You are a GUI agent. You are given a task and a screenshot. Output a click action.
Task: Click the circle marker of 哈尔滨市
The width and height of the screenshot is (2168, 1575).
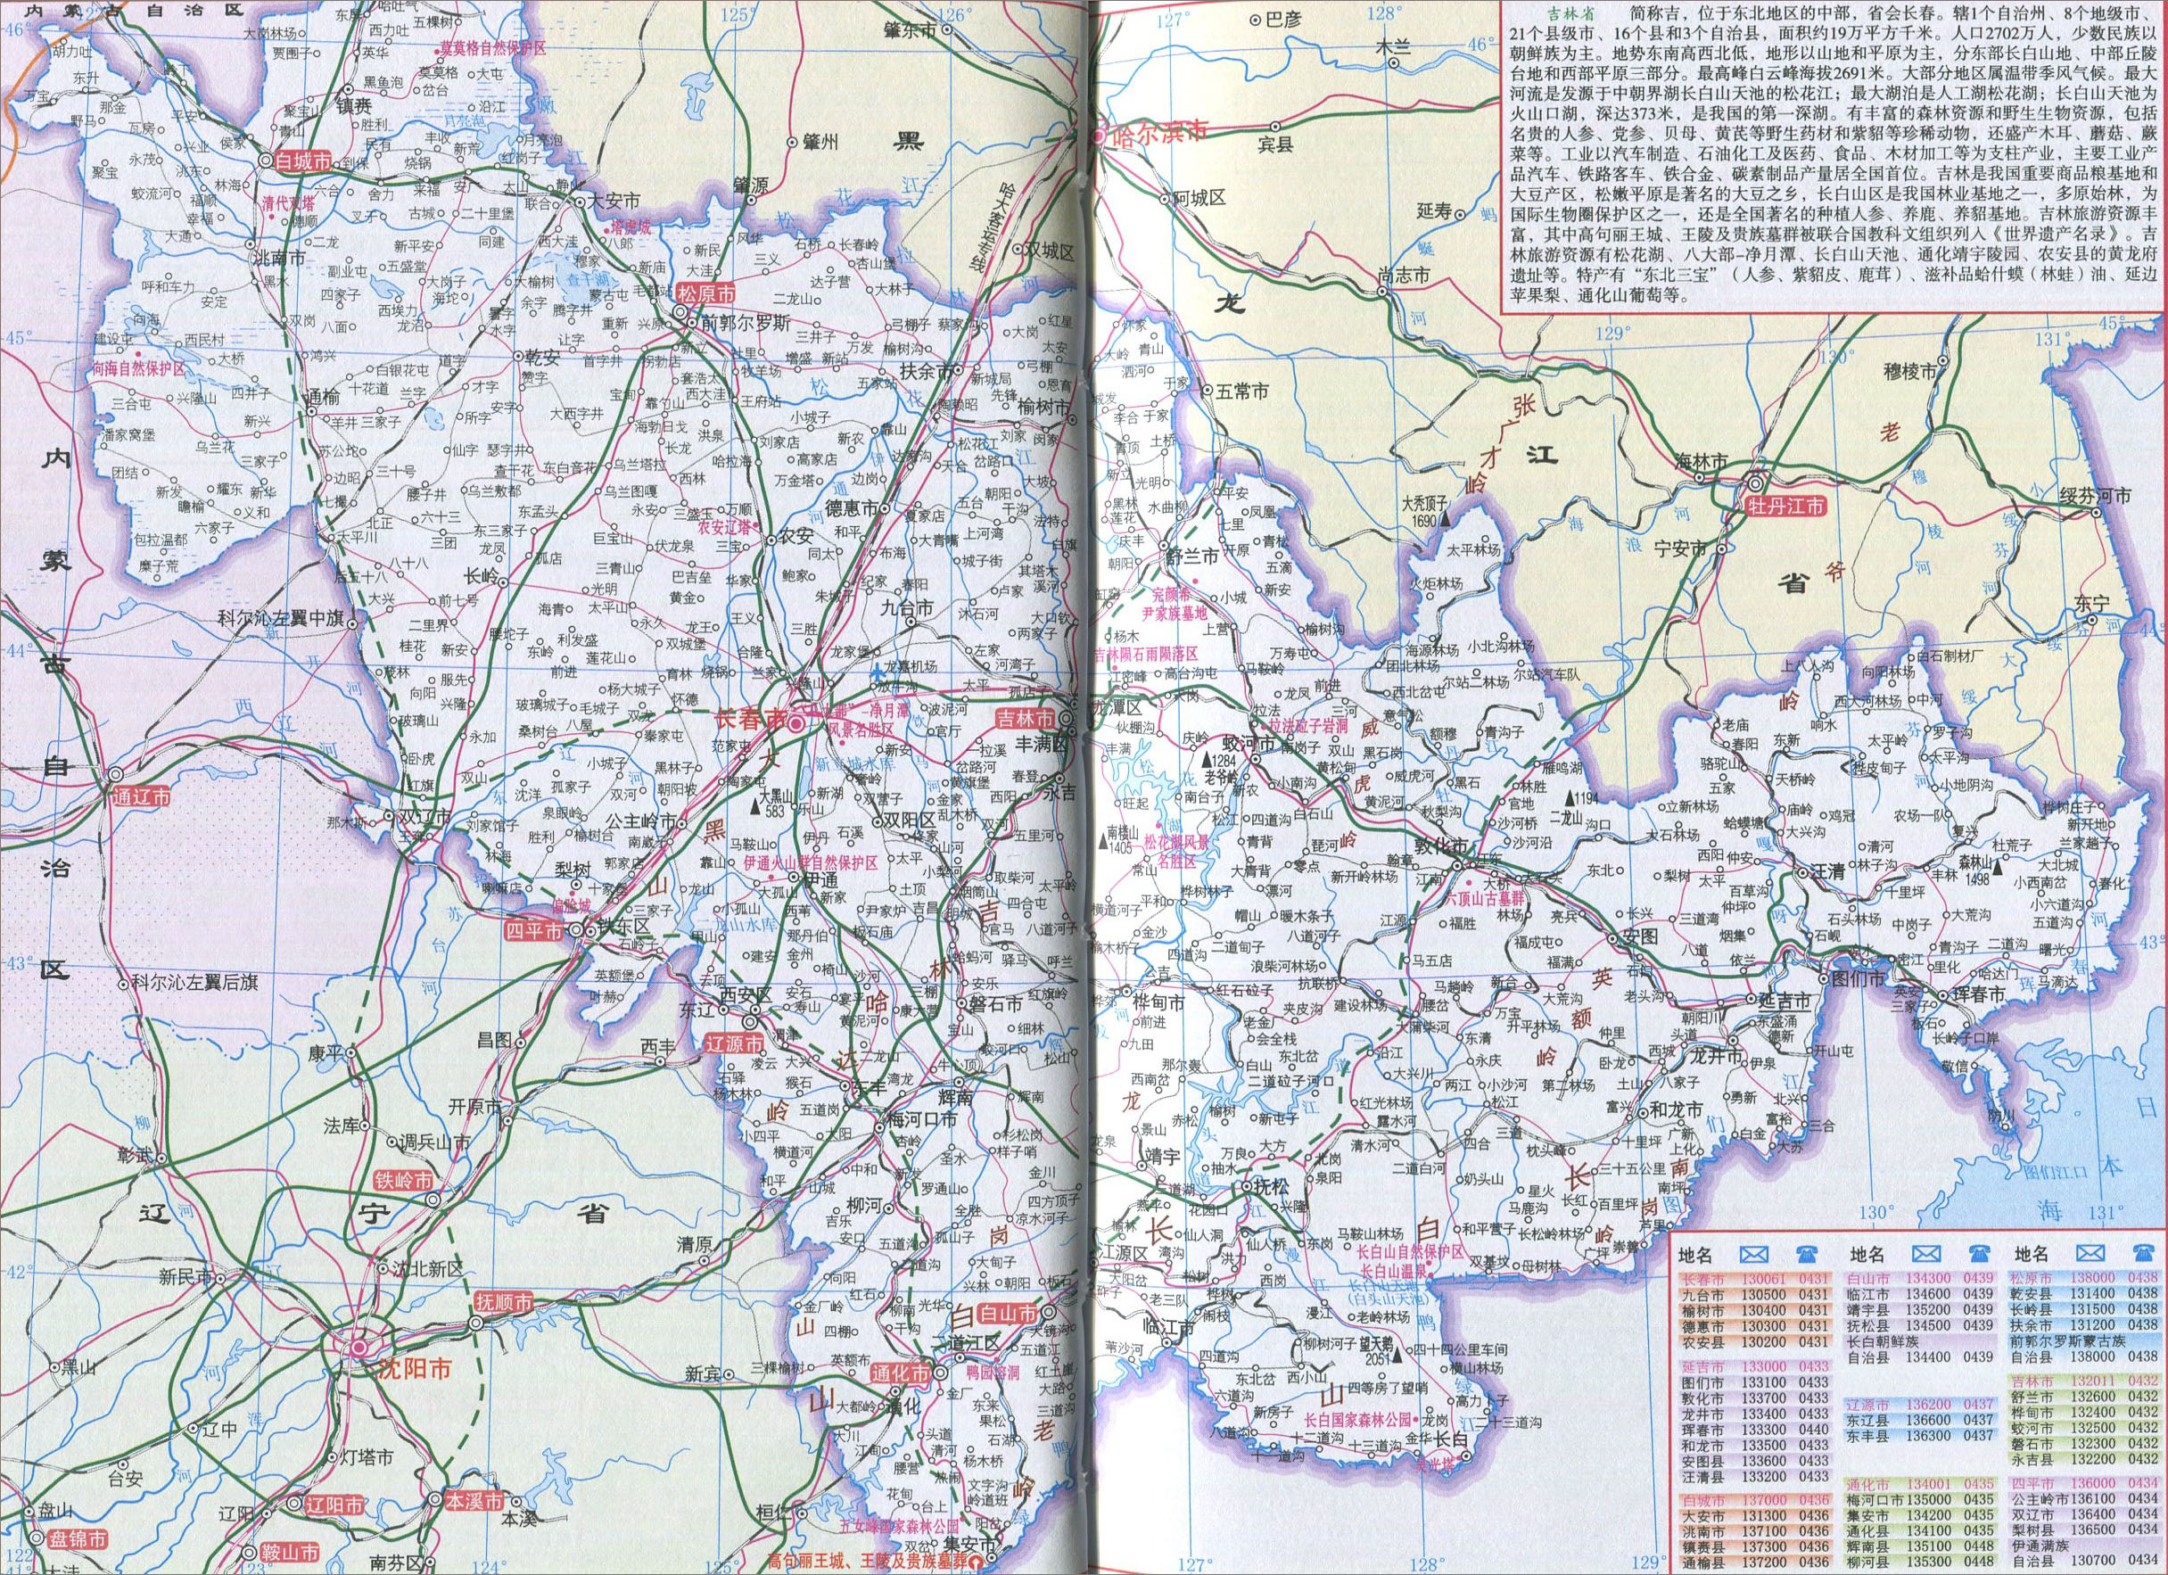pos(1098,136)
